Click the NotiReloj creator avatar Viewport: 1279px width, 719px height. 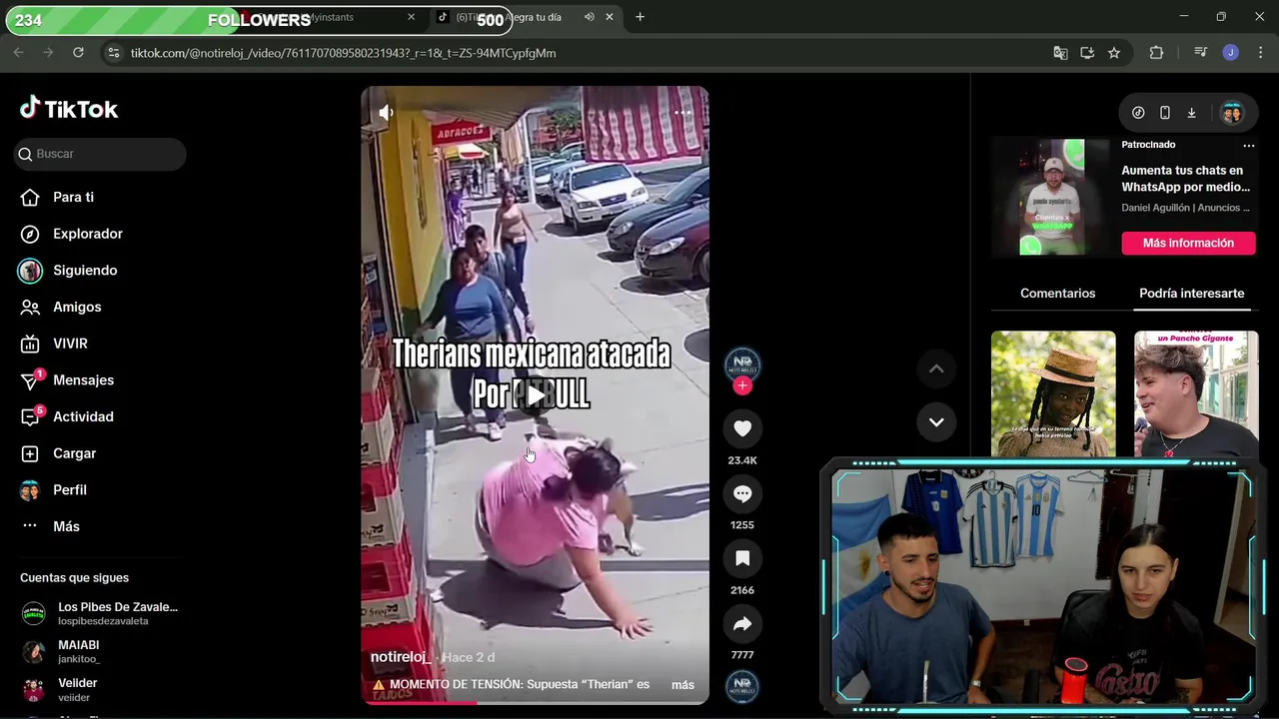[742, 364]
